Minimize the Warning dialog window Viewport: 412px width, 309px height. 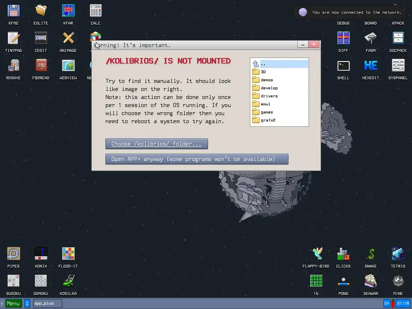pos(303,44)
